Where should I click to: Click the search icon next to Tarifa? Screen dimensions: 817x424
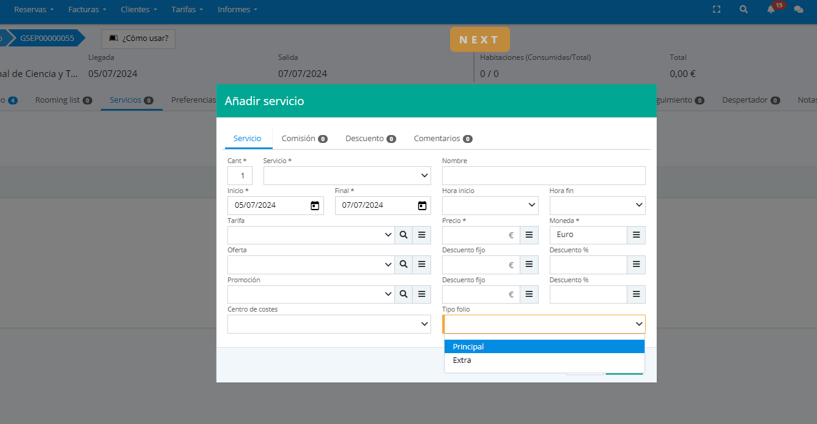[x=404, y=235]
